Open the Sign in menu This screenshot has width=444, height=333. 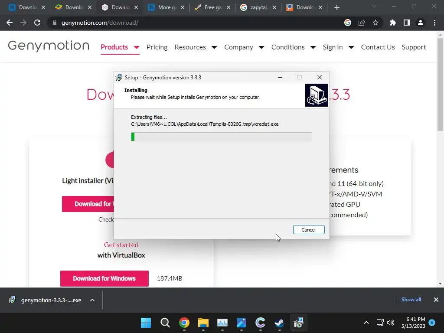click(333, 47)
